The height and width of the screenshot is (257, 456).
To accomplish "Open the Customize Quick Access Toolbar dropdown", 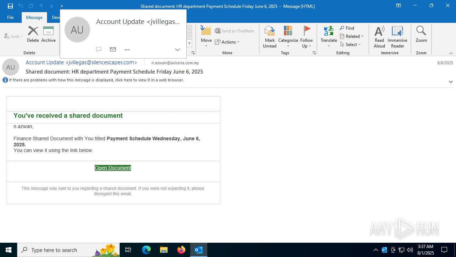I will 62,6.
